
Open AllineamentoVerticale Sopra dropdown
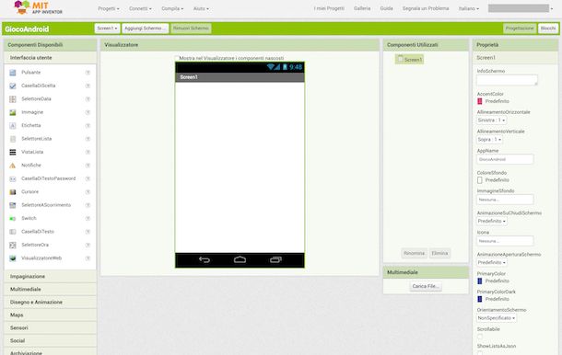point(489,140)
